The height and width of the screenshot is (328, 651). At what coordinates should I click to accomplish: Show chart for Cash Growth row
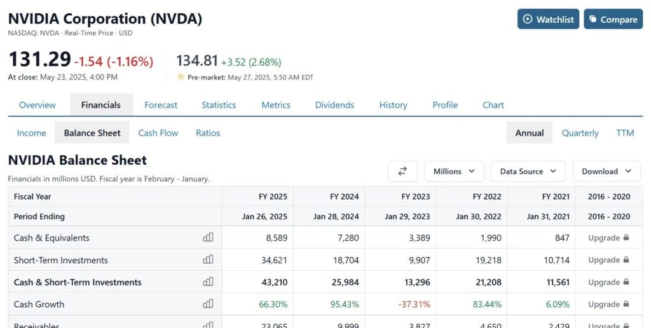(x=208, y=304)
